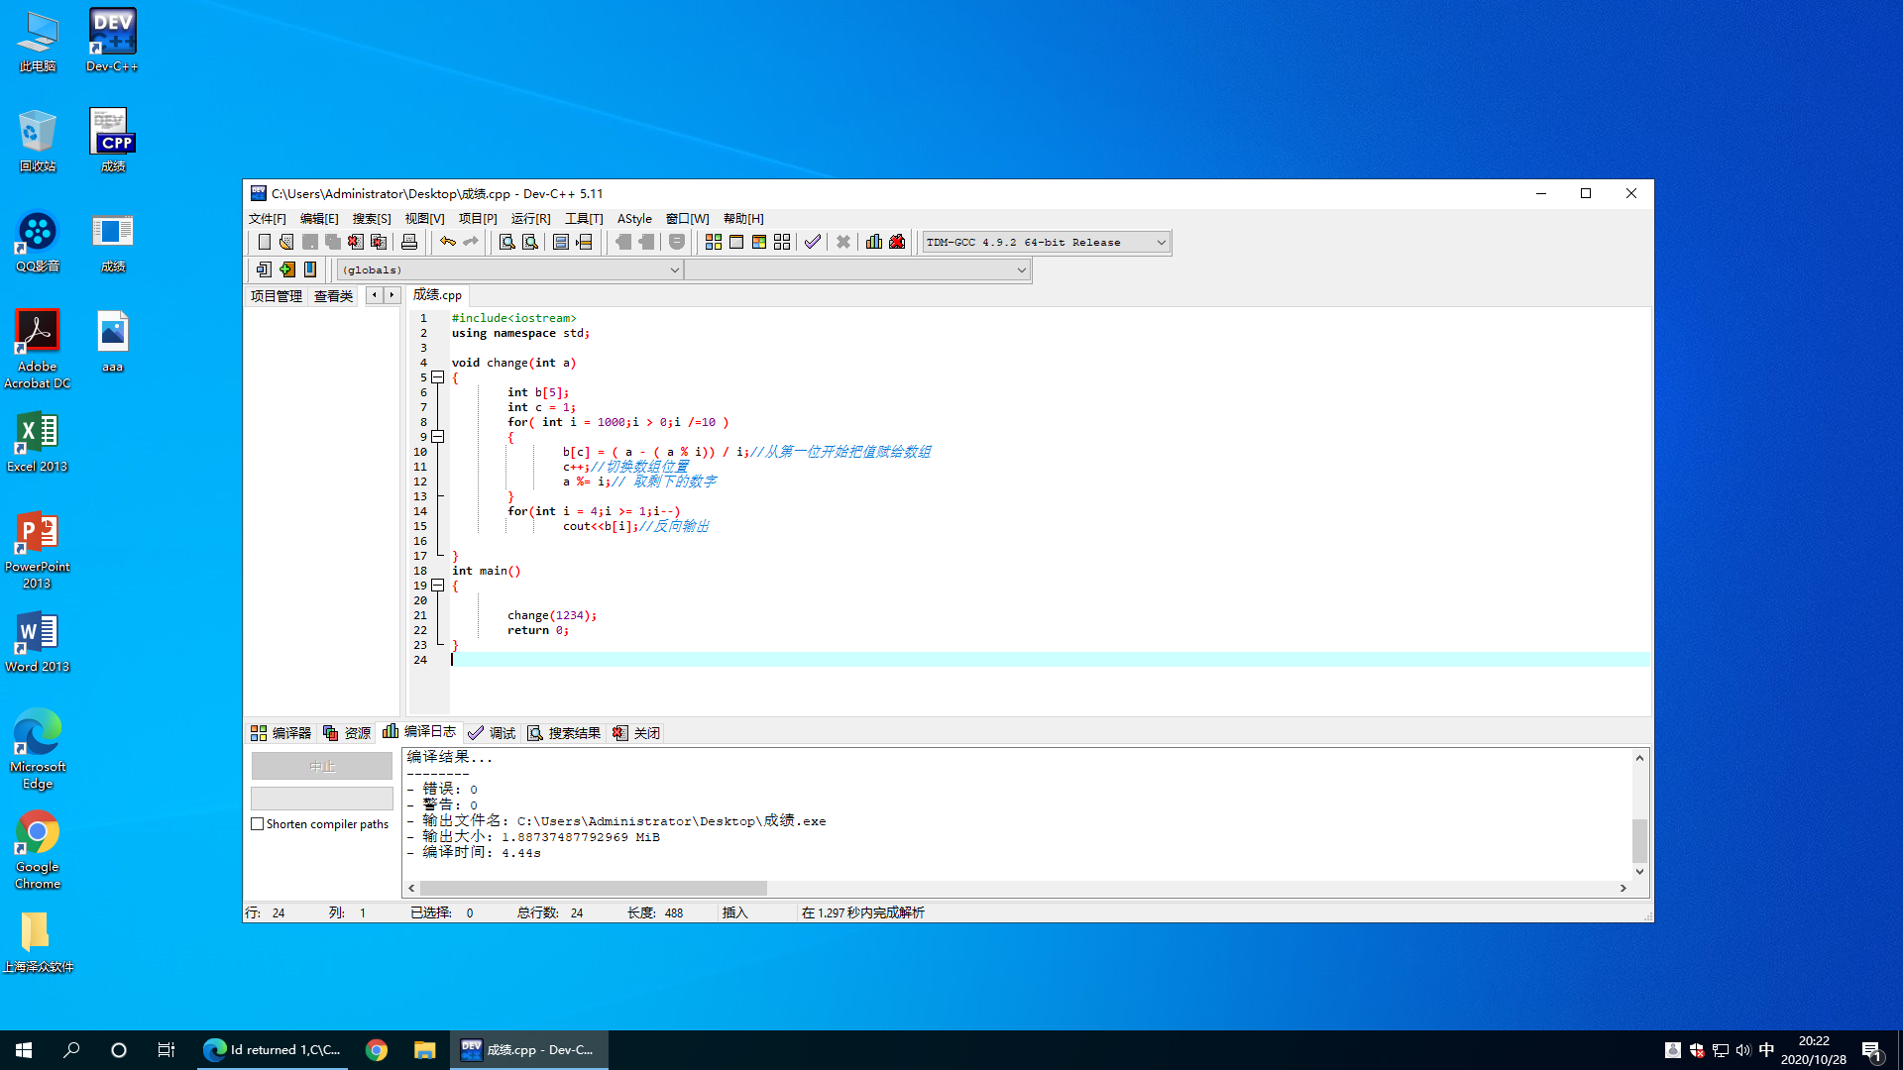Image resolution: width=1903 pixels, height=1070 pixels.
Task: Click the close all files icon
Action: point(379,242)
